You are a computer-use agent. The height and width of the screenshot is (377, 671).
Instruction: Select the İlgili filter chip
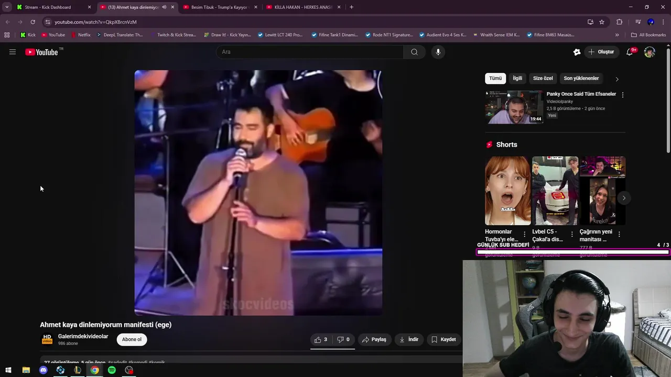[517, 79]
